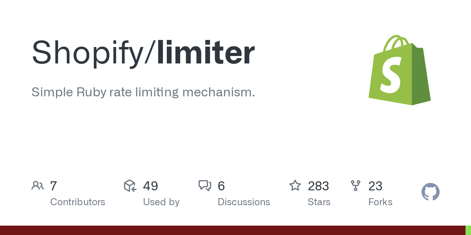Click the contributors people icon

(x=38, y=186)
